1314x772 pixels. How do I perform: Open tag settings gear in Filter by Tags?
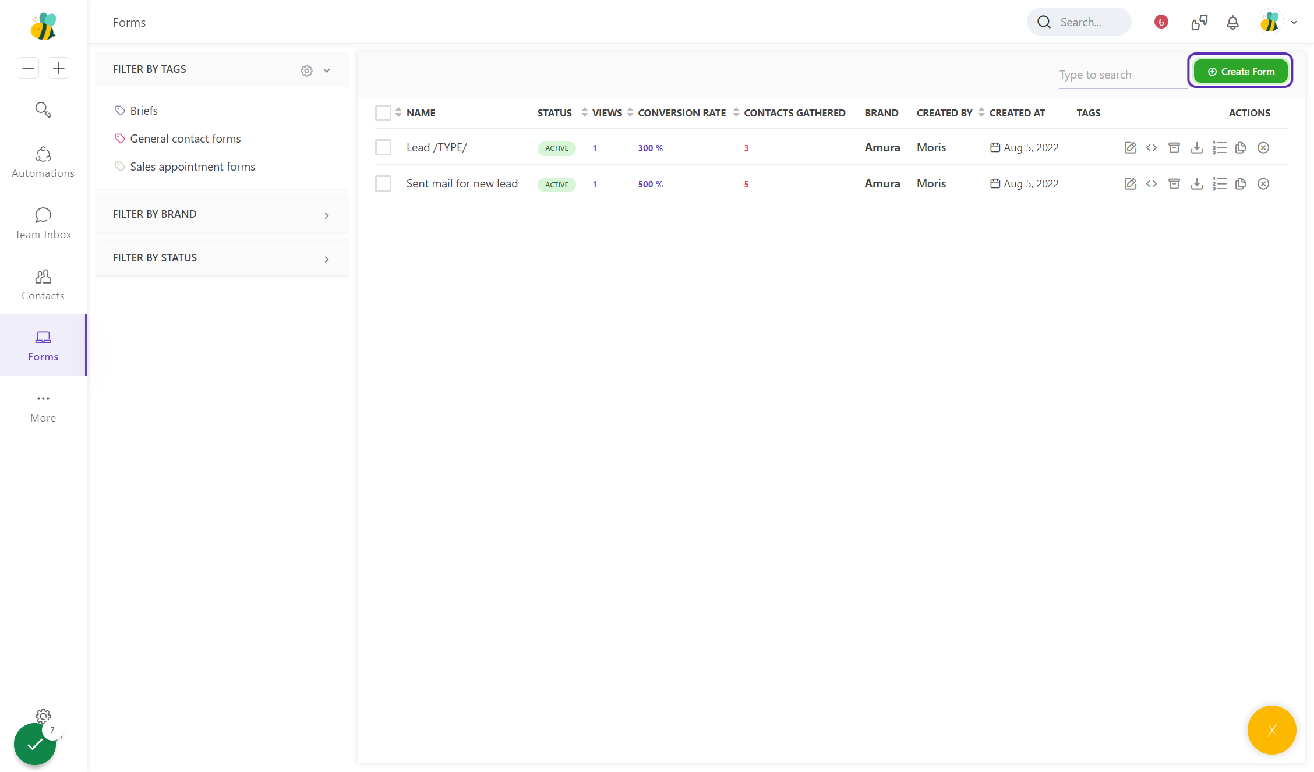click(307, 70)
